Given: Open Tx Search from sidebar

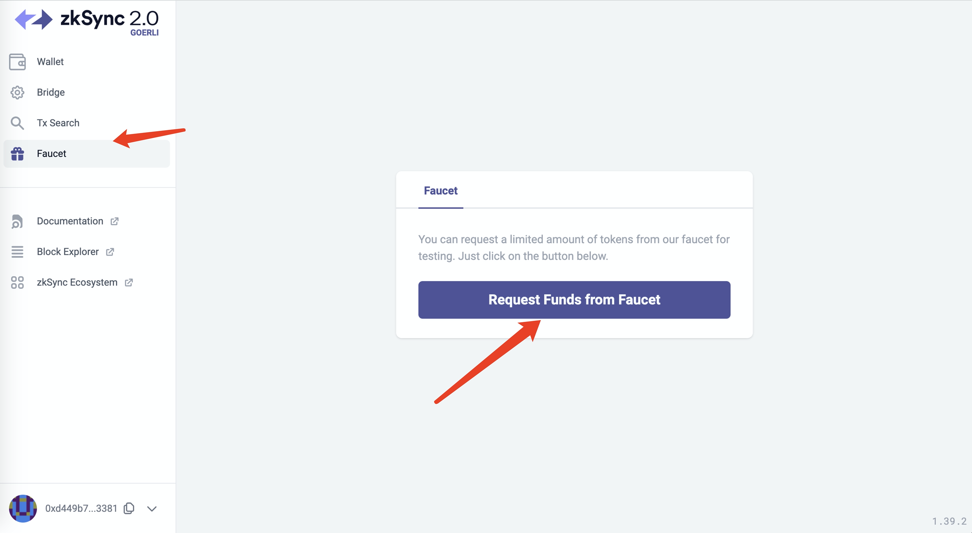Looking at the screenshot, I should [58, 123].
